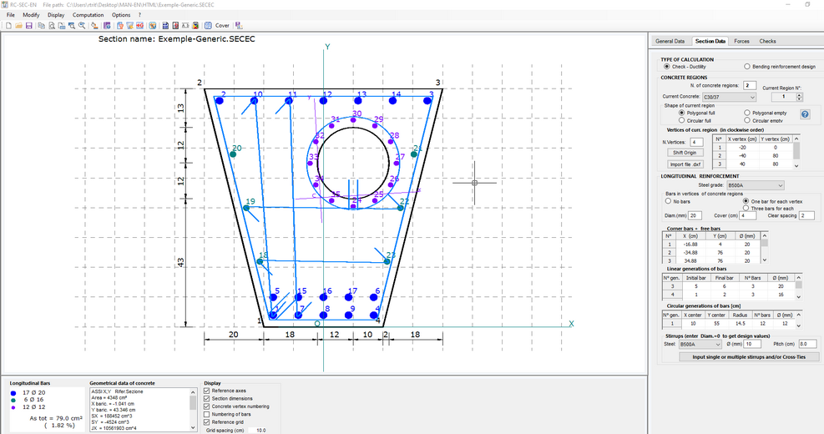The height and width of the screenshot is (434, 824).
Task: Click the red-blue vertical section icon
Action: (x=175, y=25)
